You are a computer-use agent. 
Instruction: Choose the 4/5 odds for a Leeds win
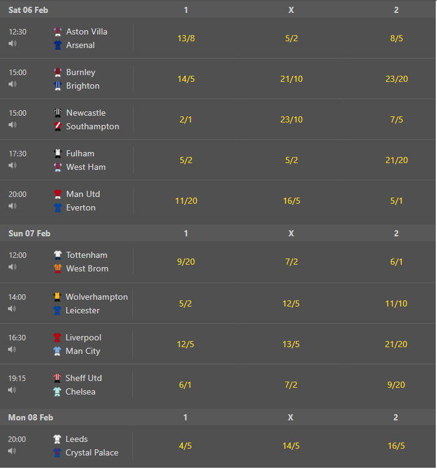[x=185, y=446]
